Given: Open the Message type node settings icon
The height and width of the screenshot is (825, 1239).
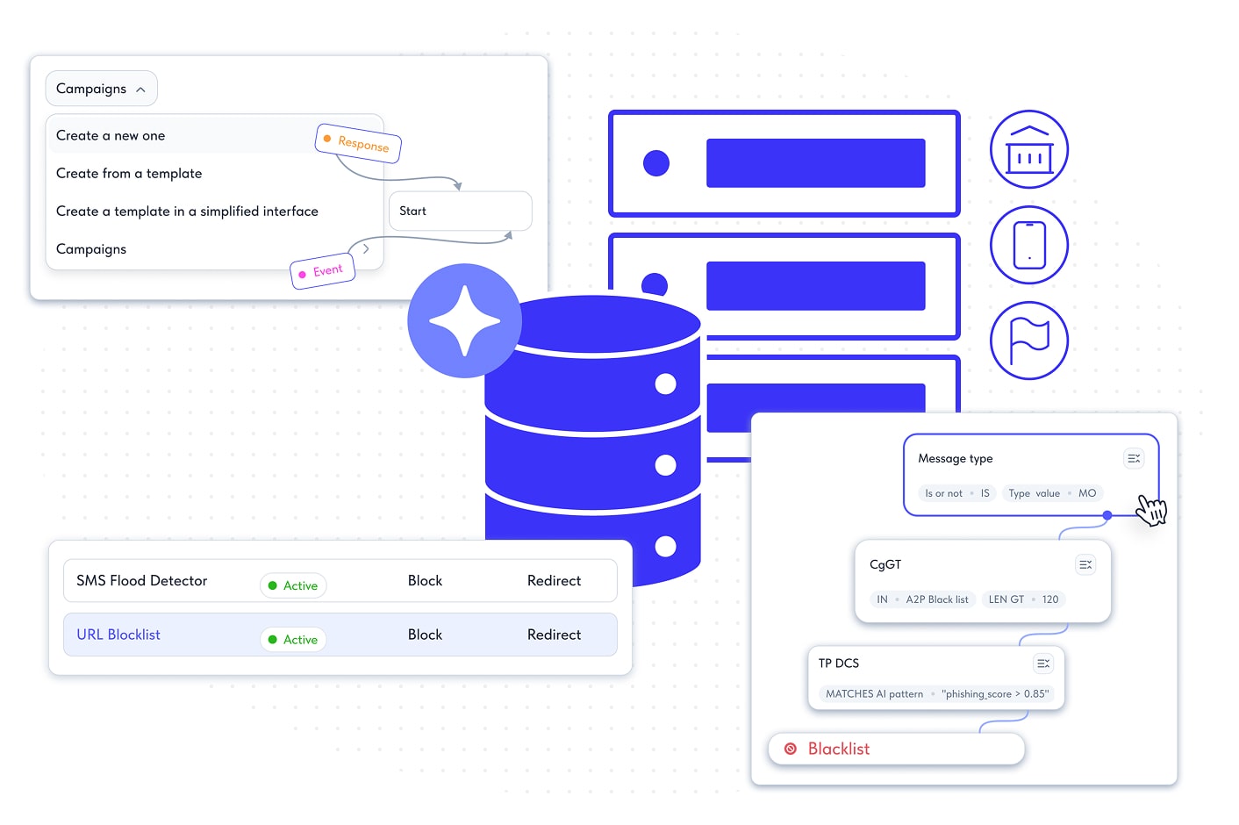Looking at the screenshot, I should [x=1134, y=458].
